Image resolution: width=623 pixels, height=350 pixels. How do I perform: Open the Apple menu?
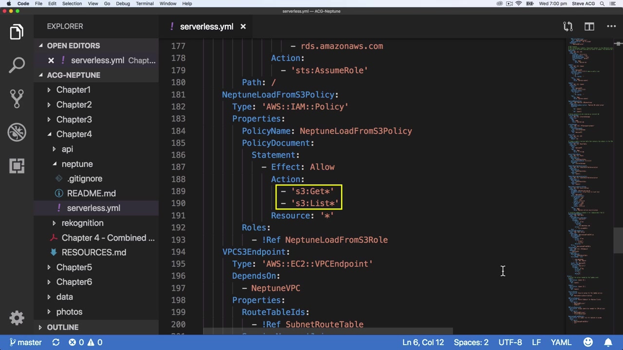8,3
